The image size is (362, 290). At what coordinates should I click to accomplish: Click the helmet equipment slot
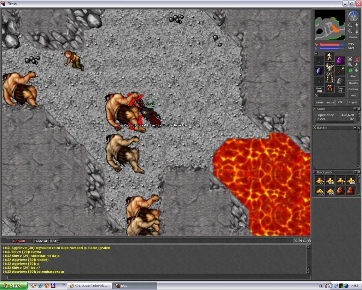tap(330, 57)
